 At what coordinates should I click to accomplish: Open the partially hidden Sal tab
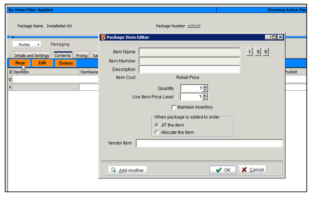tap(95, 55)
